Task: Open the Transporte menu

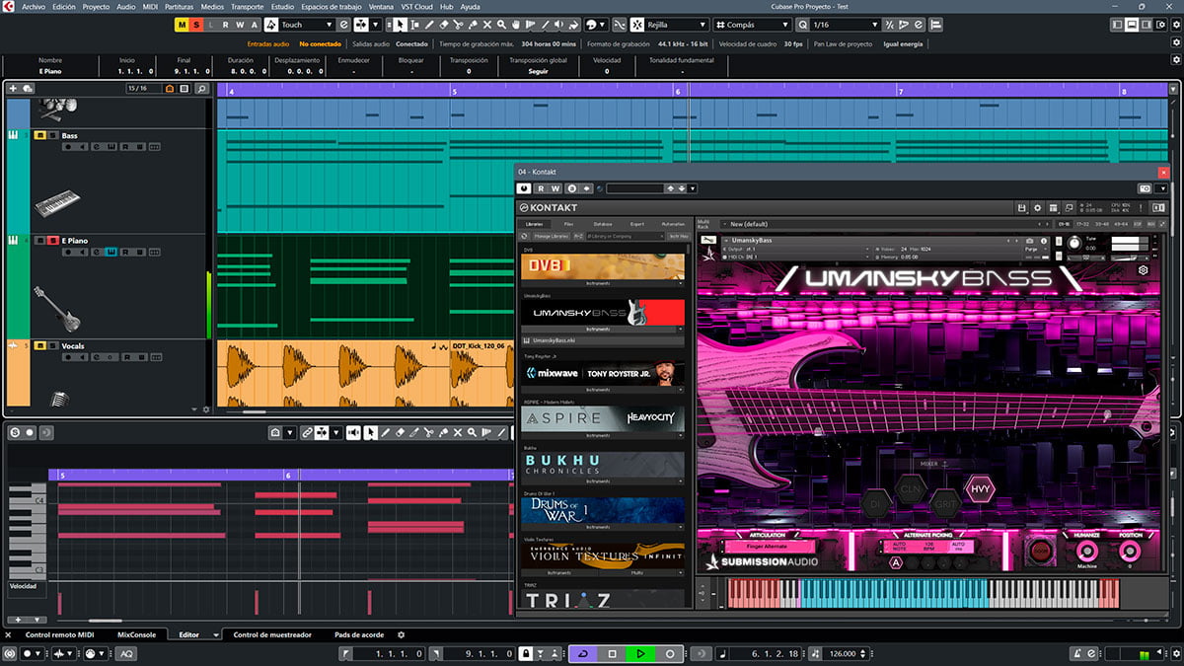Action: coord(247,7)
